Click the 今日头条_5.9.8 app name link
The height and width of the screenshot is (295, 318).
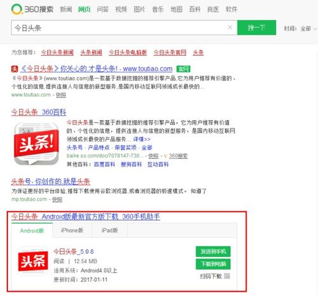74,252
